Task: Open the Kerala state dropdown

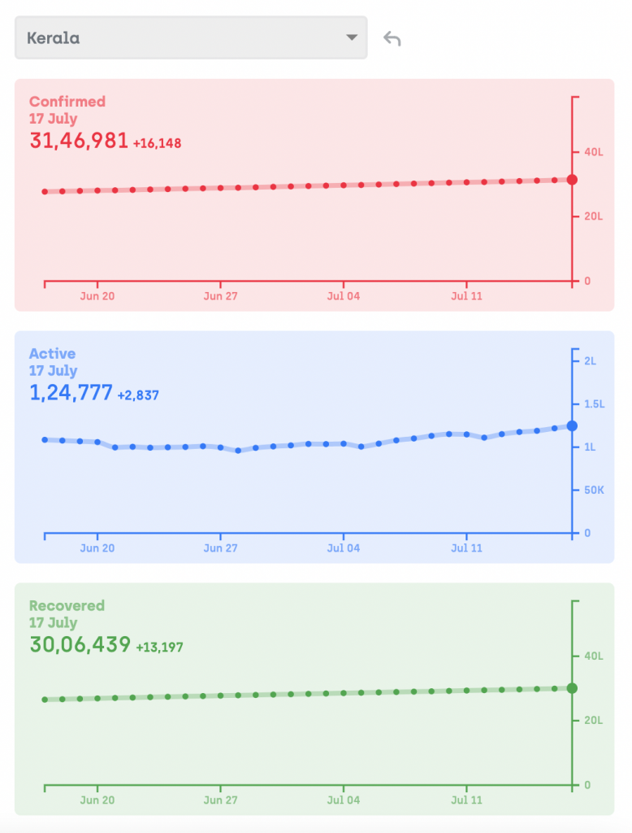Action: pyautogui.click(x=190, y=37)
